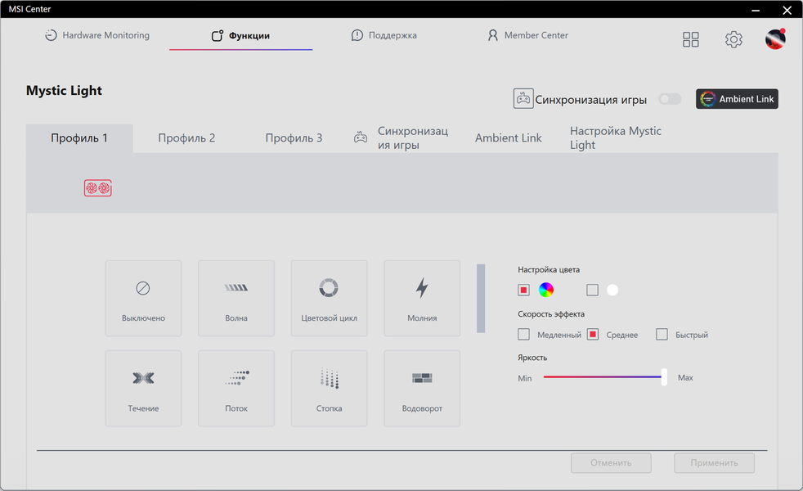The width and height of the screenshot is (803, 491).
Task: Choose the Поток lighting effect
Action: tap(236, 389)
